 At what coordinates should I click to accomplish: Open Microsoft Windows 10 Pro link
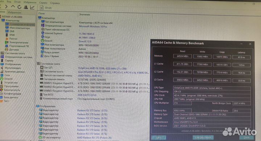pos(93,26)
